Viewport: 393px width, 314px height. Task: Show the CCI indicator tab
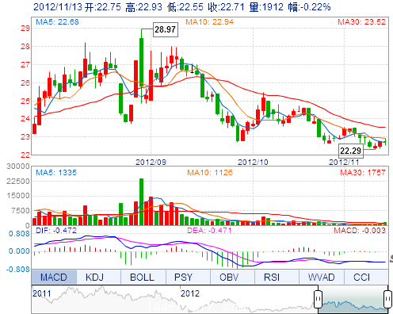pos(361,277)
